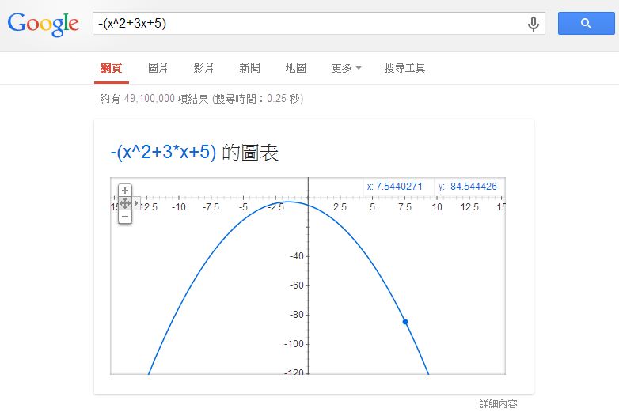Zoom in on the graph with plus button

point(124,191)
